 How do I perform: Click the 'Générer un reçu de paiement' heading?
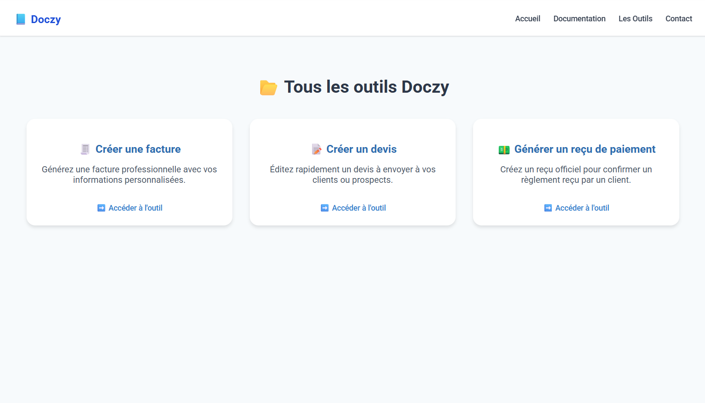(x=585, y=149)
